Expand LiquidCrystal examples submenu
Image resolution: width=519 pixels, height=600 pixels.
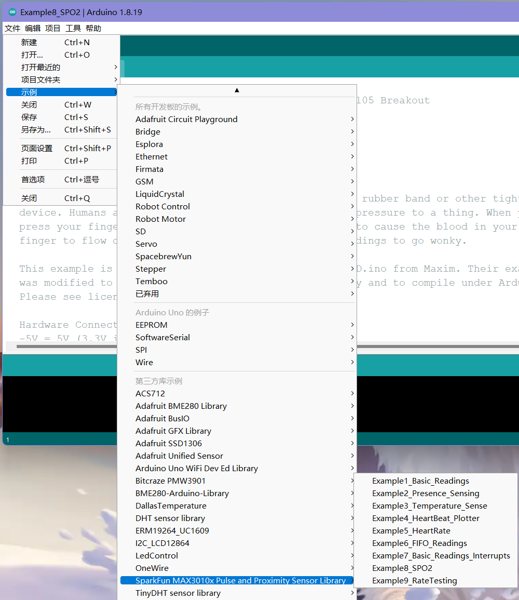(237, 194)
